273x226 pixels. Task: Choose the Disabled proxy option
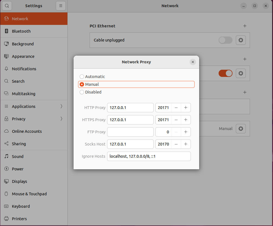(82, 92)
